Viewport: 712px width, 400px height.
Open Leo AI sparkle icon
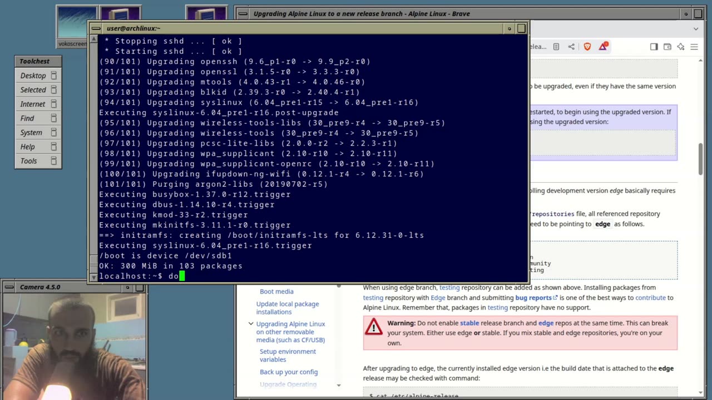tap(681, 47)
